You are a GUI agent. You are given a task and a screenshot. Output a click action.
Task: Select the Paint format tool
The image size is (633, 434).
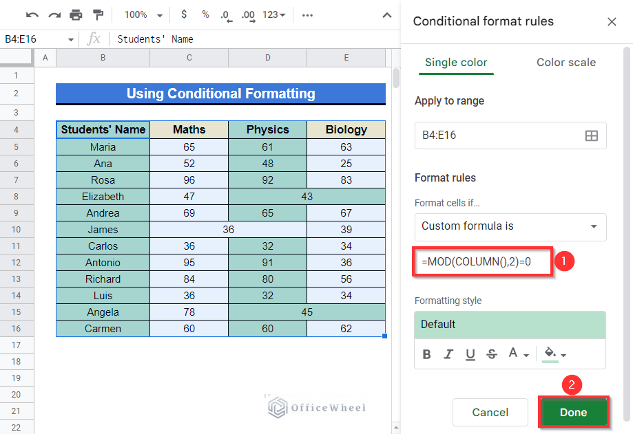click(x=97, y=14)
